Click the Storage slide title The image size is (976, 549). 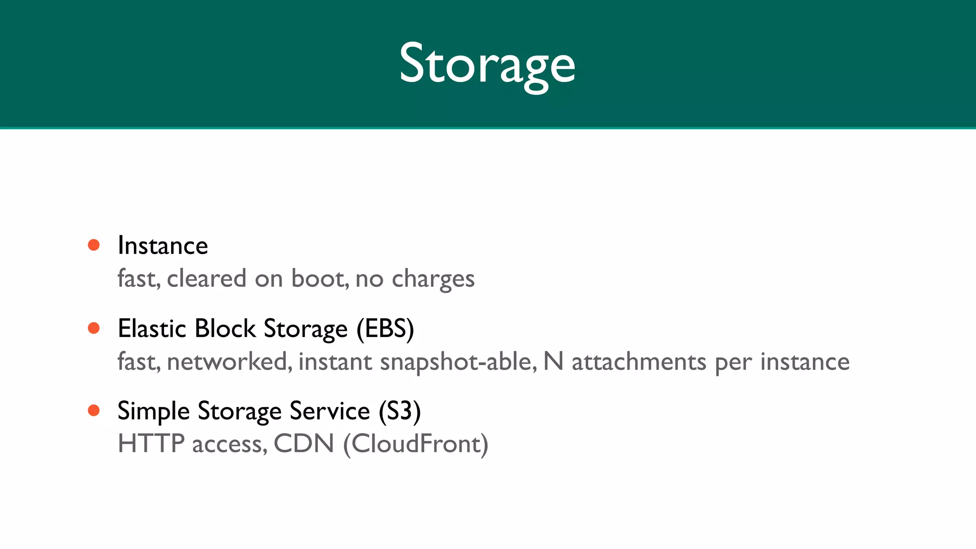[x=488, y=65]
